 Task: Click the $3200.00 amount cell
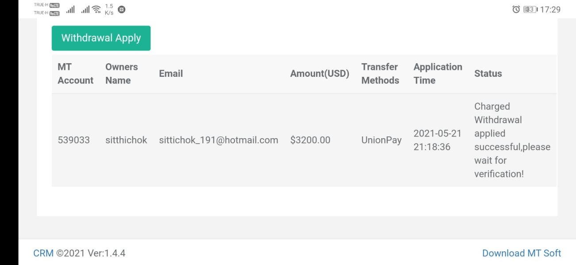coord(310,140)
